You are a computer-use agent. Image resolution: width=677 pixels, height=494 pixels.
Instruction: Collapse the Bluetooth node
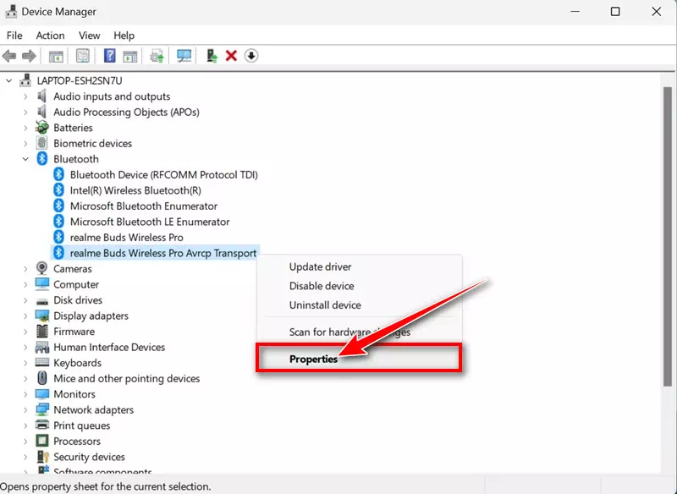(x=25, y=159)
